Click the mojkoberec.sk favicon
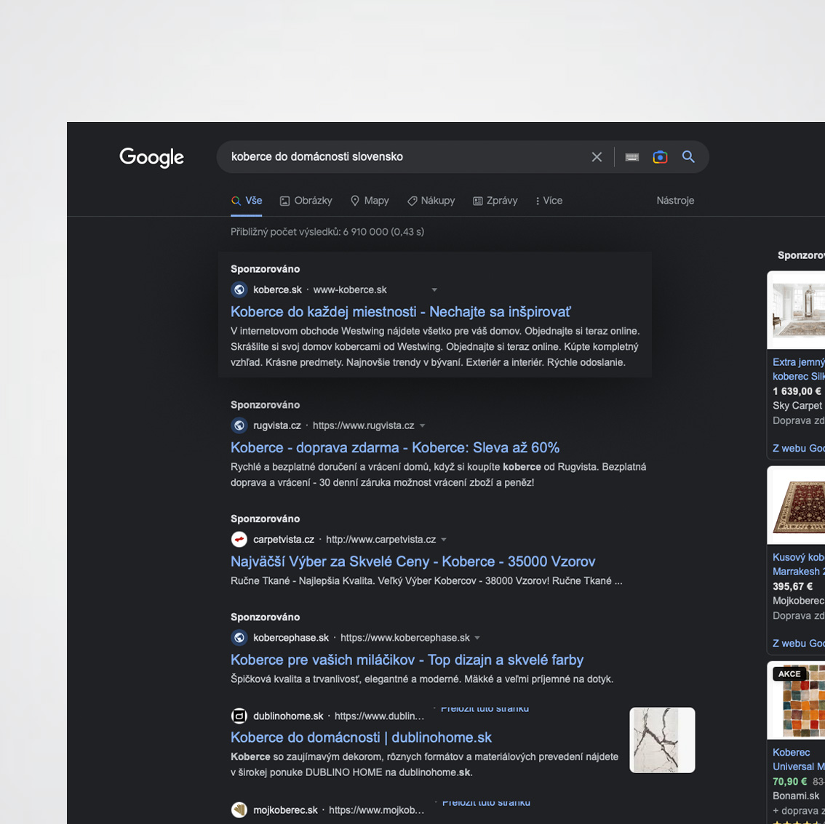The width and height of the screenshot is (825, 824). (x=239, y=809)
